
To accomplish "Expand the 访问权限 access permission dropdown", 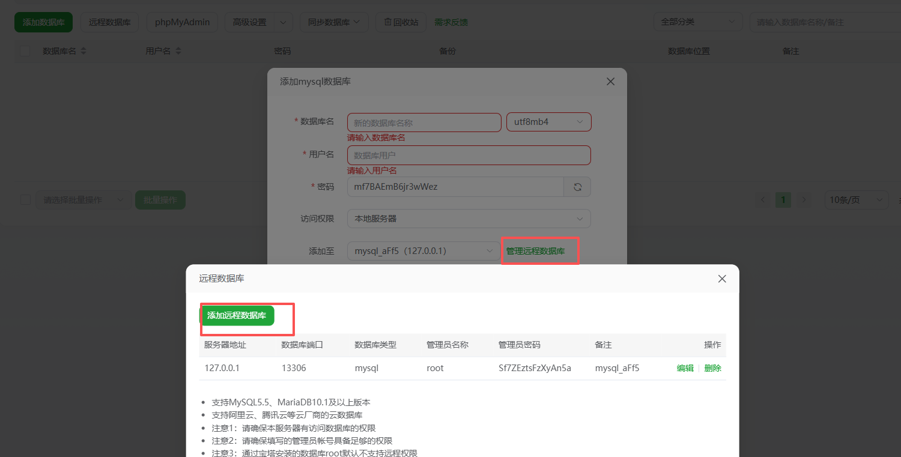I will [x=469, y=218].
